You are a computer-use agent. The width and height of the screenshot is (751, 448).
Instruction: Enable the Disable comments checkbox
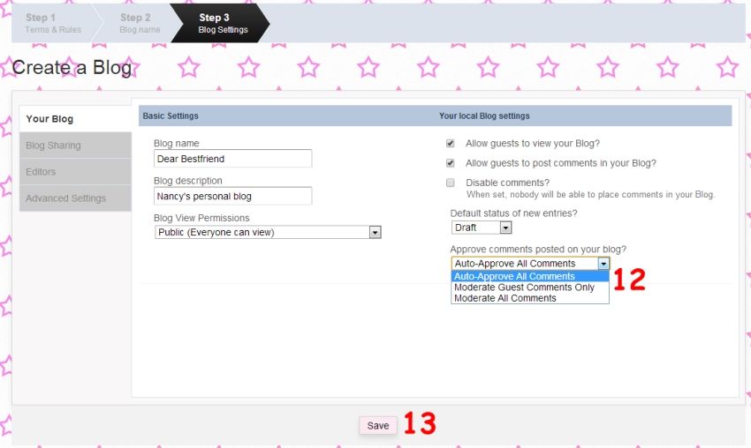[x=451, y=183]
